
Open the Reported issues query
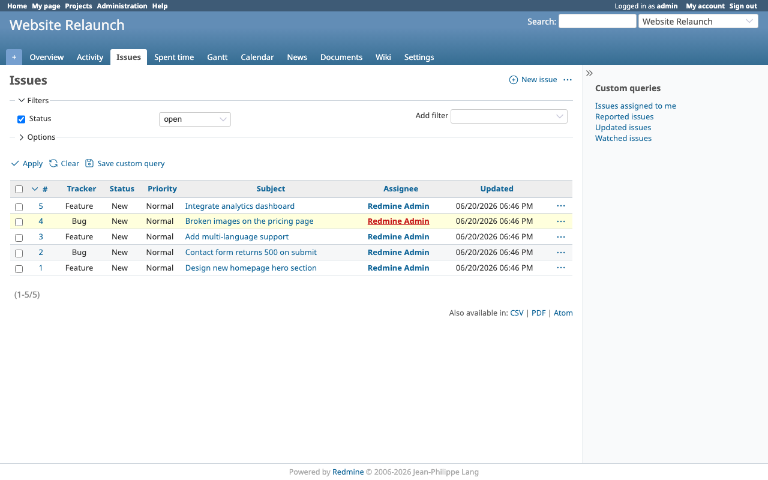[x=624, y=117]
